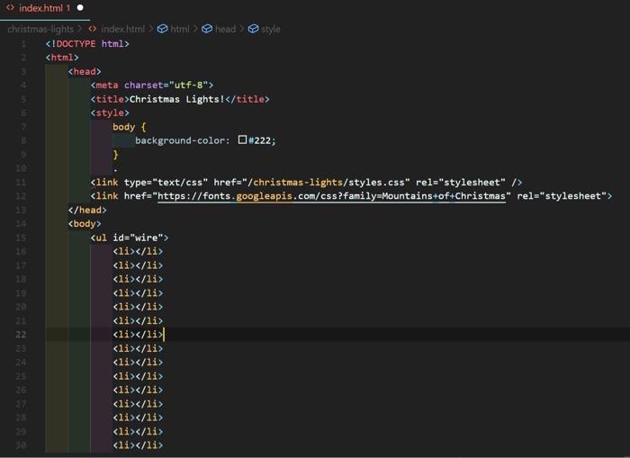Click the opening <head> tag

tap(85, 71)
